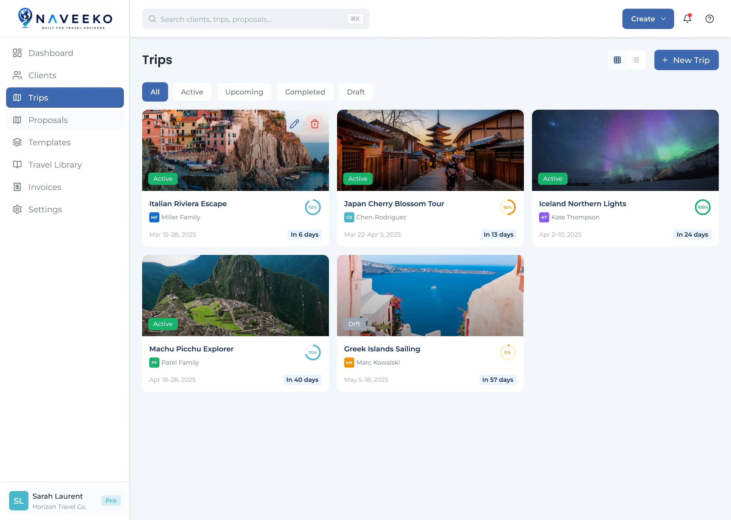Open Templates in sidebar
The height and width of the screenshot is (520, 731).
[65, 142]
